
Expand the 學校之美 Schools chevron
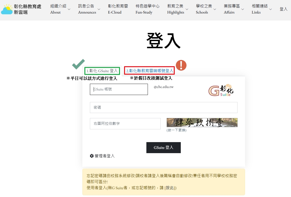tap(215, 9)
